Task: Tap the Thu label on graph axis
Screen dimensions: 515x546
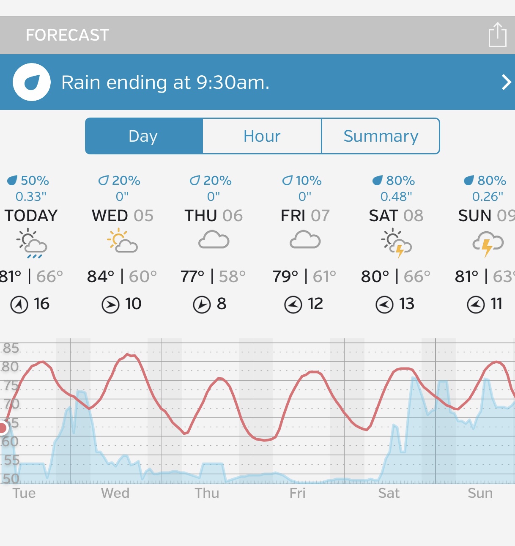Action: (207, 493)
